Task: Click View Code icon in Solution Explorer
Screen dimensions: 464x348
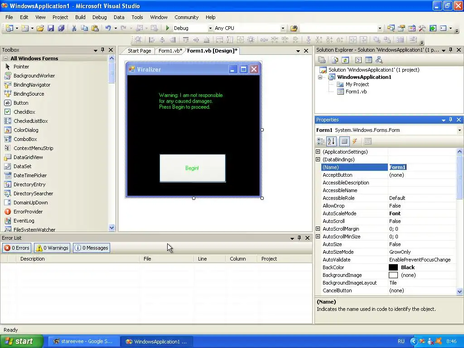Action: (x=358, y=60)
